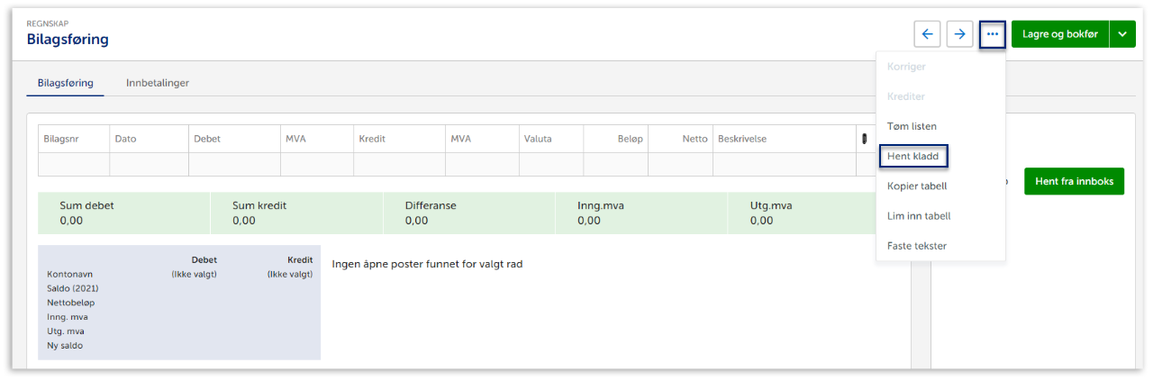Click the empty Valuta cell
The width and height of the screenshot is (1153, 381).
(551, 164)
